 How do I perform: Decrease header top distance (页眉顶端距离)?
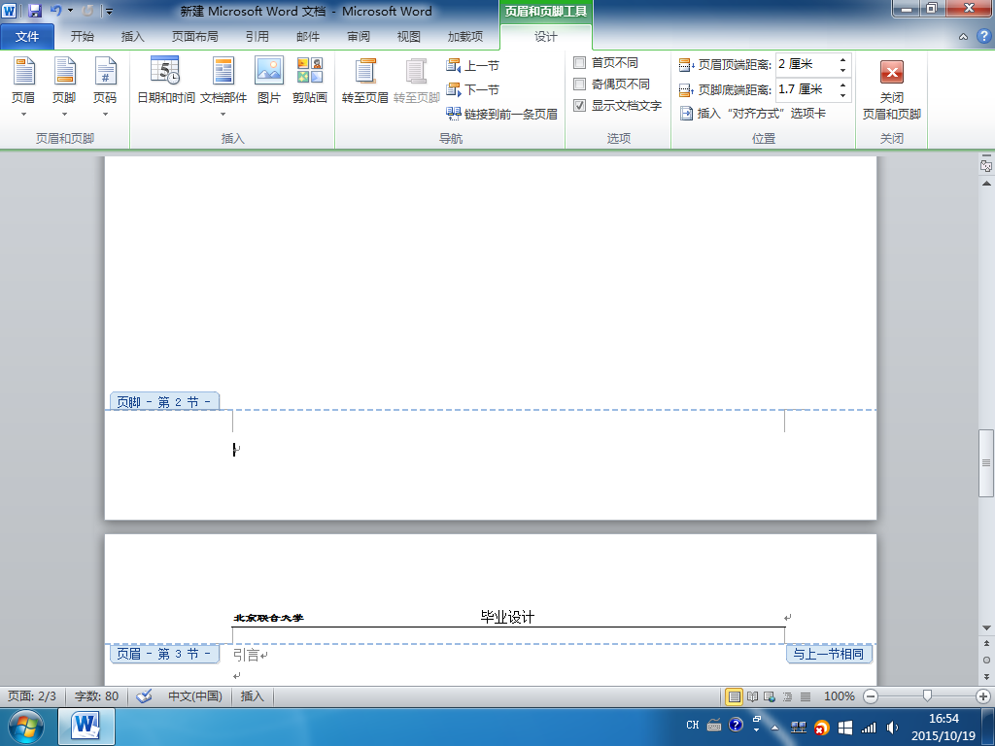coord(842,70)
